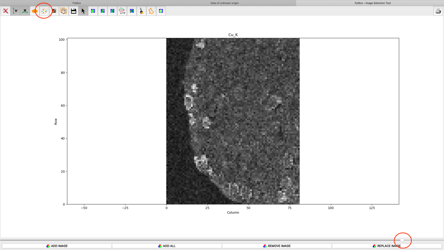
Task: Click the x(-1) subtraction icon
Action: click(122, 11)
